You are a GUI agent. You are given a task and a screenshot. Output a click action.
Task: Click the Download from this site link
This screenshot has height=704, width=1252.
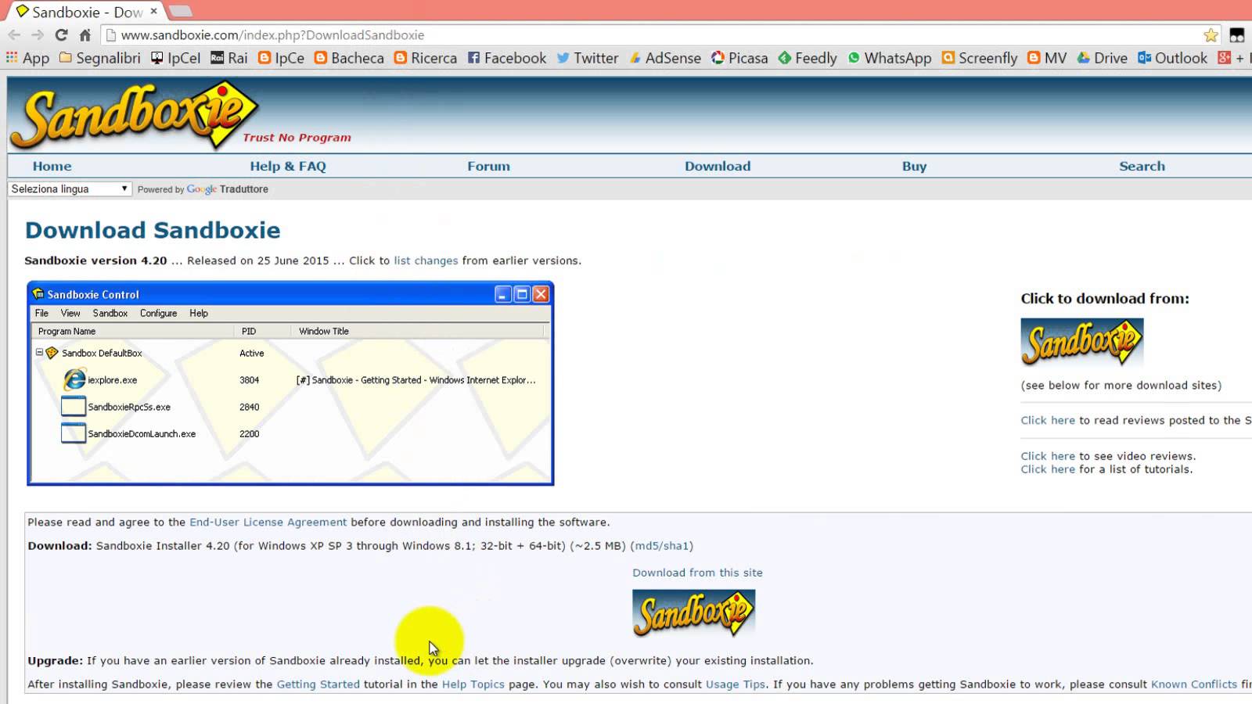tap(697, 573)
